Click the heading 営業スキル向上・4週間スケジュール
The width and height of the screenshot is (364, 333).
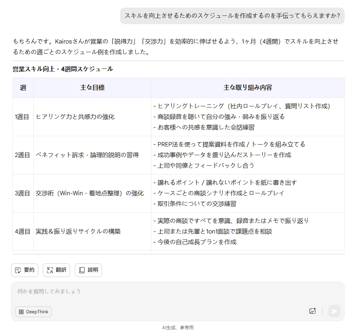pyautogui.click(x=63, y=69)
